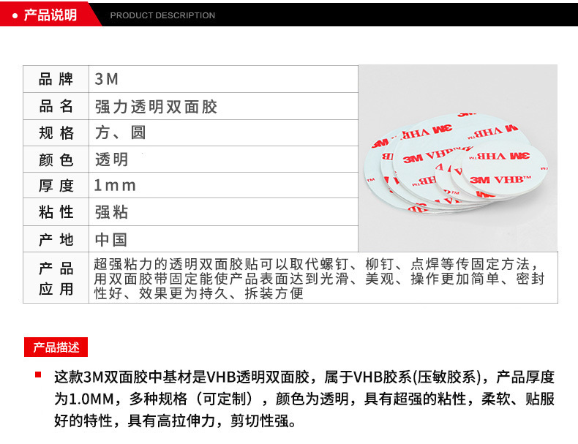Click the 产品应用 row label

56,278
